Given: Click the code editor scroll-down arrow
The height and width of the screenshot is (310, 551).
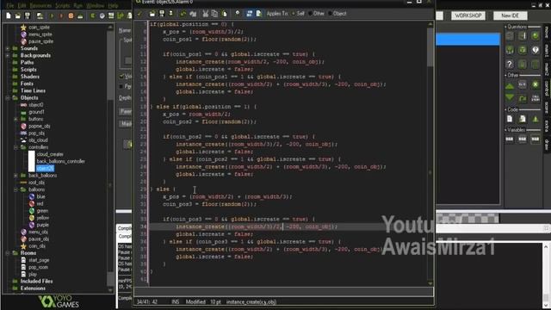Looking at the screenshot, I should [x=430, y=283].
